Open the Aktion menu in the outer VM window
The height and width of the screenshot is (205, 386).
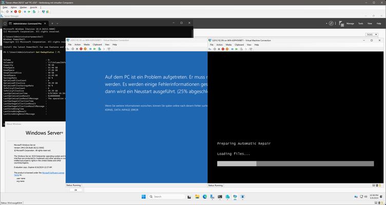coord(14,7)
